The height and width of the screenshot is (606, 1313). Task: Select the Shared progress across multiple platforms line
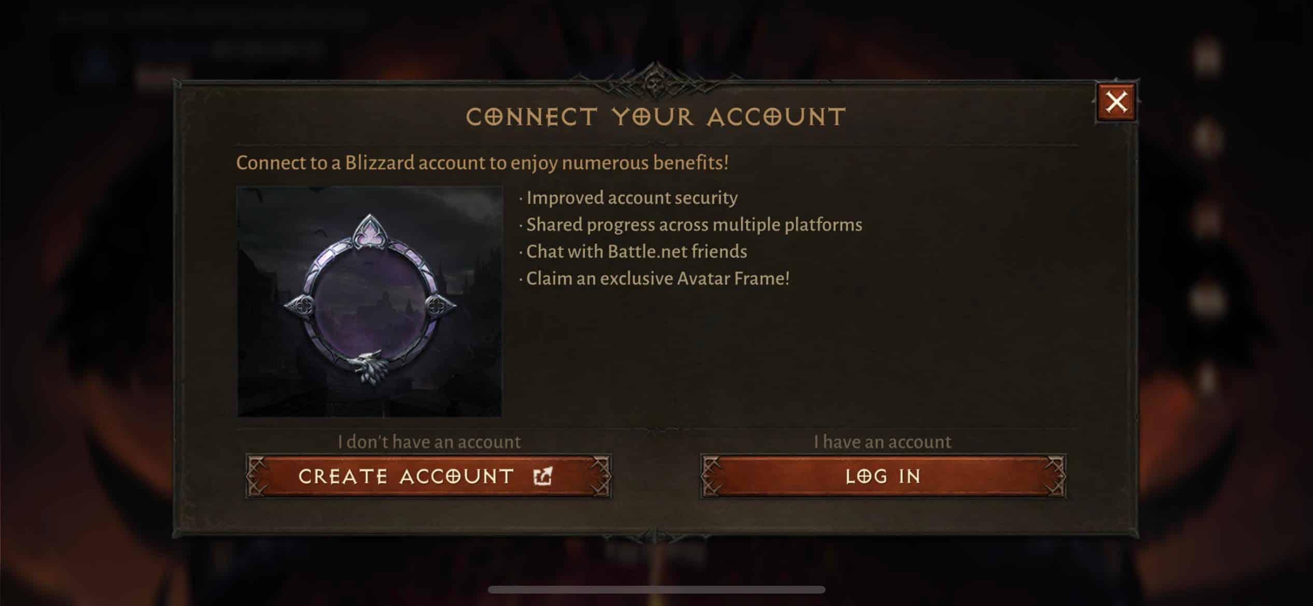(691, 225)
